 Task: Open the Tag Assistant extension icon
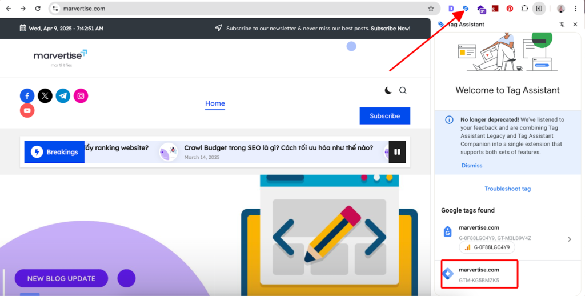point(466,8)
